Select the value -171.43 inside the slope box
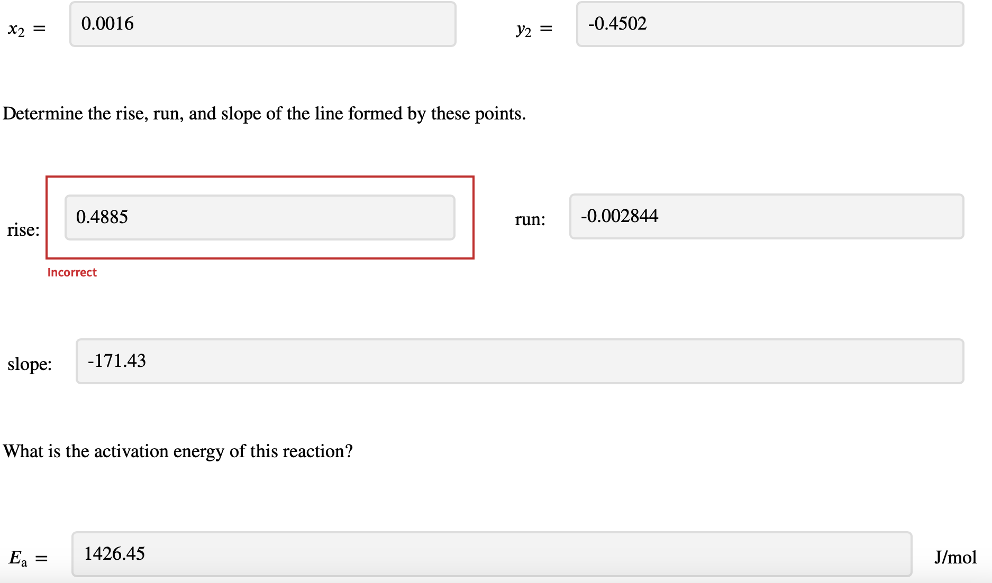 (117, 361)
